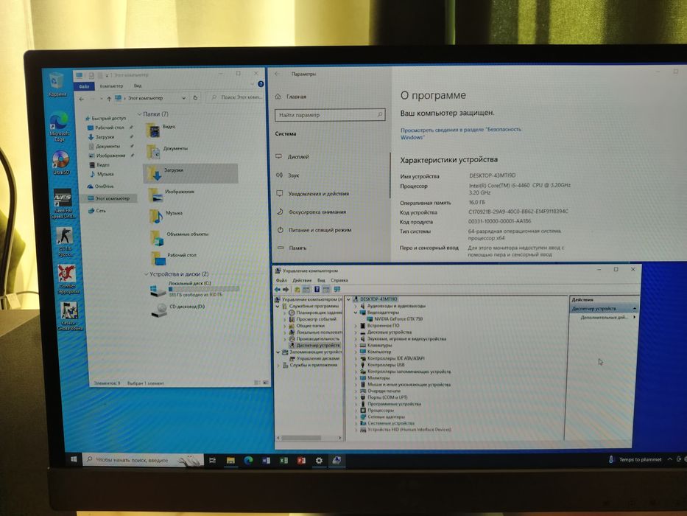Screen dimensions: 687x516
Task: Select NVIDIA GeForce GTX 750 device
Action: [x=395, y=319]
